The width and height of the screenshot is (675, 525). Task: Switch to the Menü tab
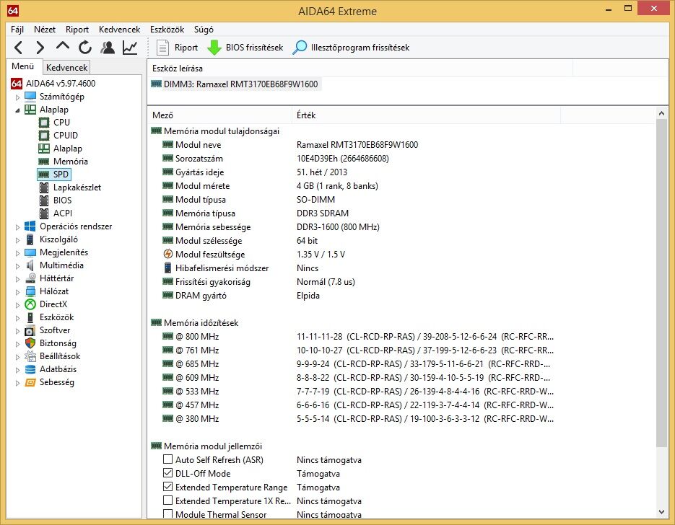[x=23, y=66]
